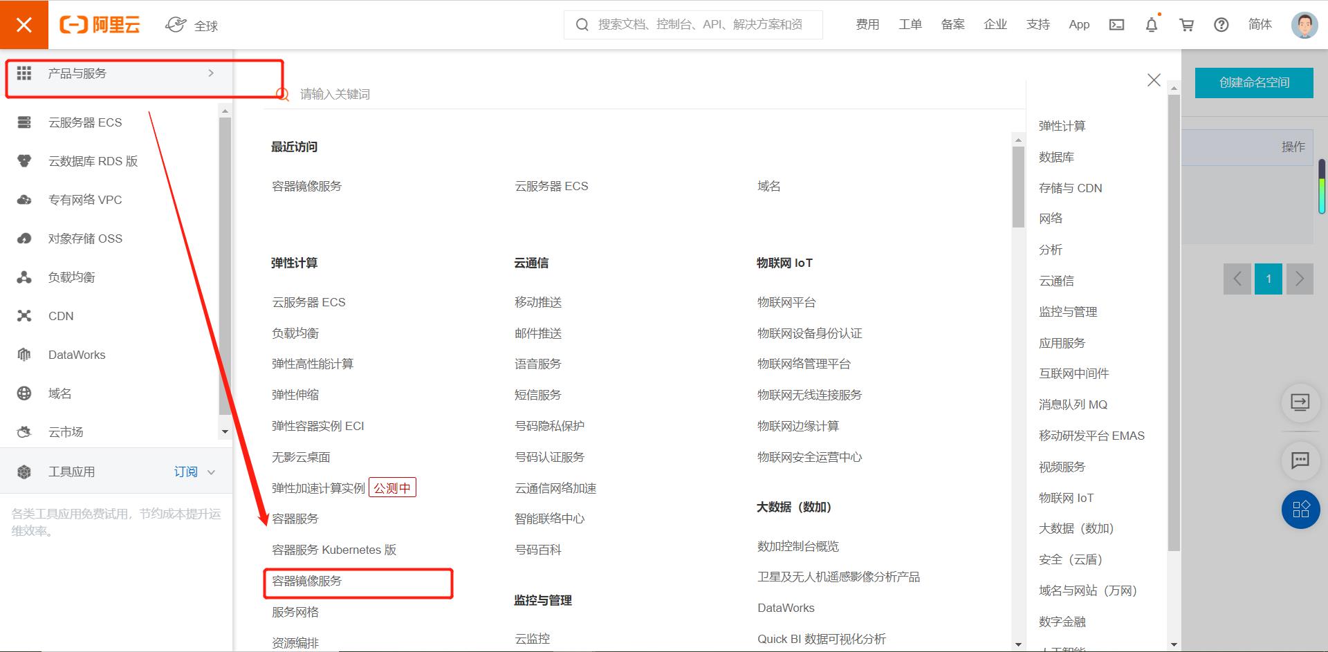This screenshot has height=652, width=1328.
Task: Open 弹性加速计算实例 link
Action: [x=318, y=489]
